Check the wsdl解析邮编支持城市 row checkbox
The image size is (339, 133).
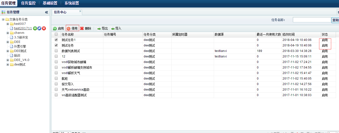(x=56, y=67)
